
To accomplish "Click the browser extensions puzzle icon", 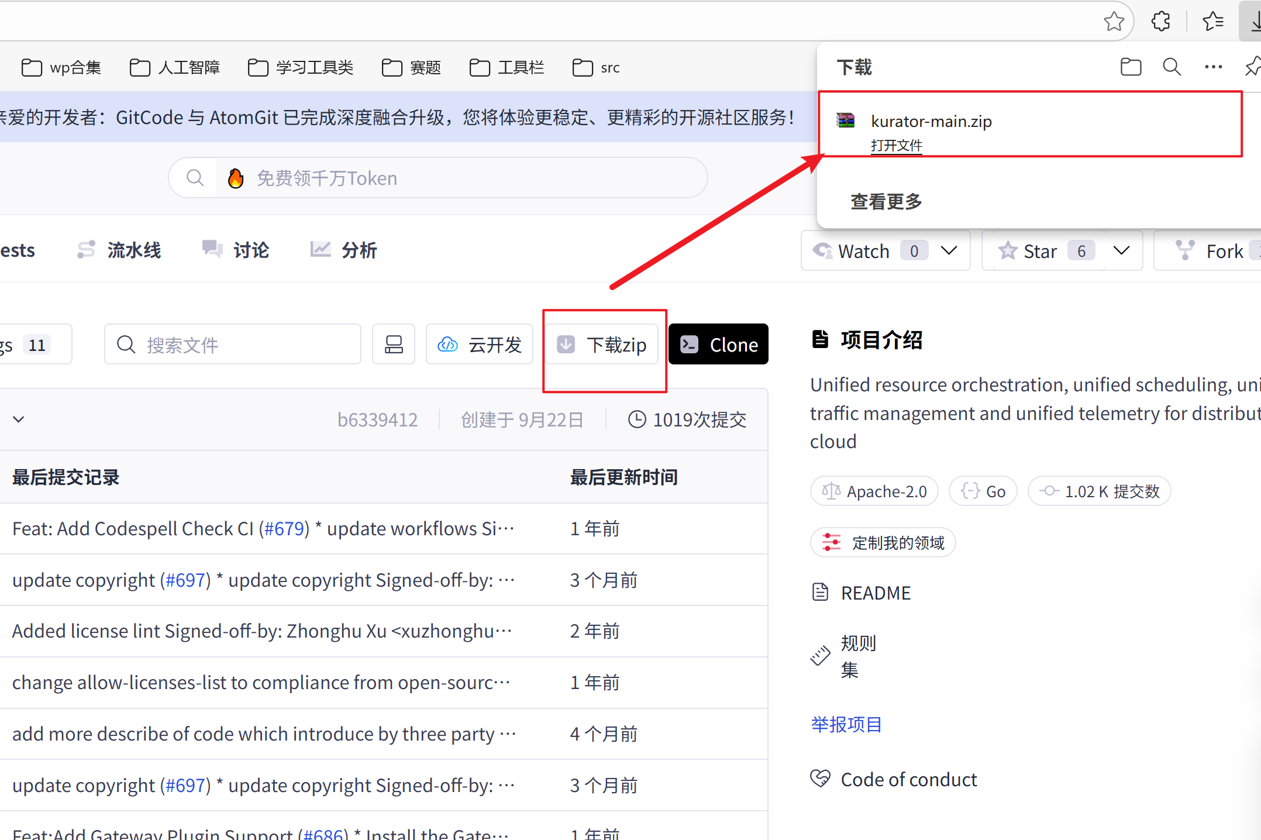I will point(1160,22).
